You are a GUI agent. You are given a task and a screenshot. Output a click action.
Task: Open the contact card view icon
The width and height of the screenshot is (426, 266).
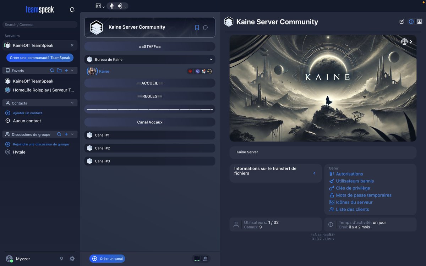pos(420,22)
